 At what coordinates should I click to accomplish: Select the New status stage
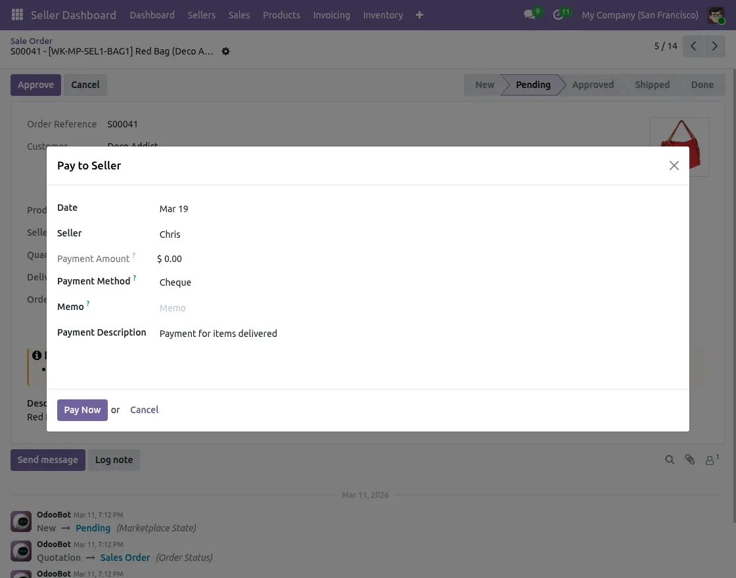coord(484,85)
